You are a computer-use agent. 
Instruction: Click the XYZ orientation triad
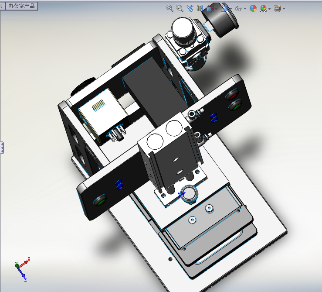(x=22, y=269)
